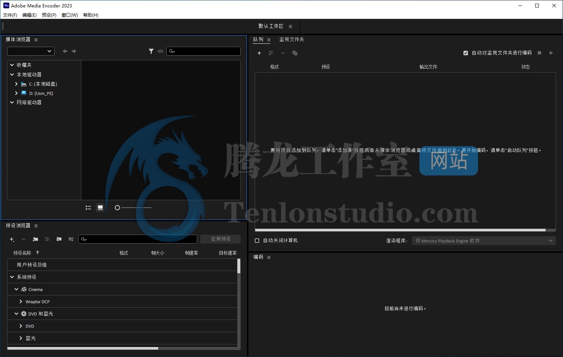The height and width of the screenshot is (357, 563).
Task: Expand the DVD preset subgroup
Action: [x=21, y=326]
